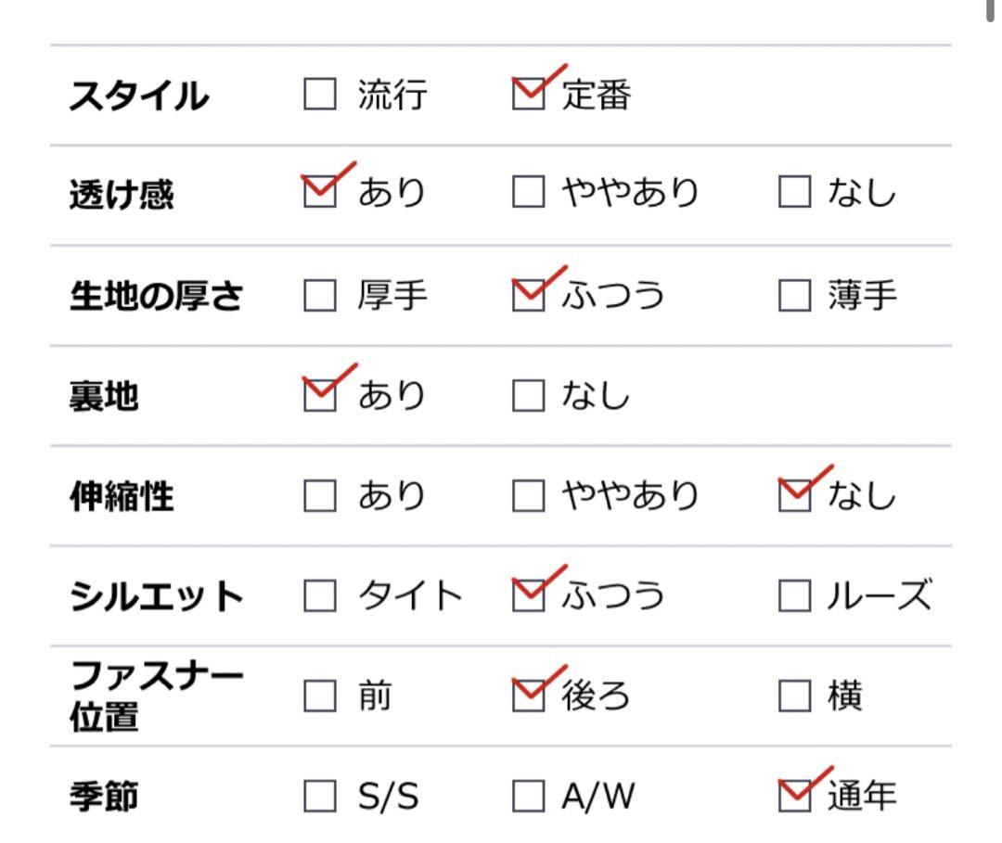Screen dimensions: 1002x843
Task: Click the scrollbar thumb at top right
Action: 990,10
